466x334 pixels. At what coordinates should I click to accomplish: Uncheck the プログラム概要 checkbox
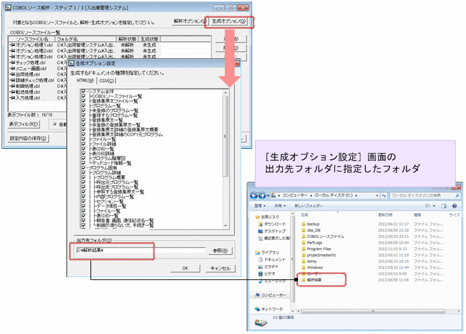coord(84,178)
